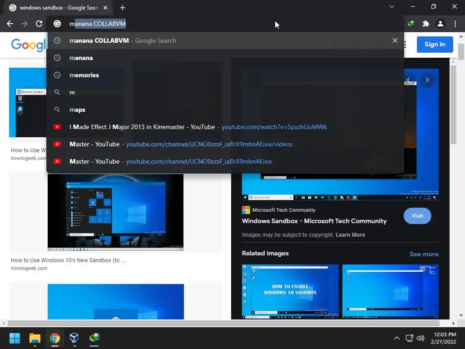Open a new tab with plus button
The width and height of the screenshot is (465, 349).
pos(123,8)
